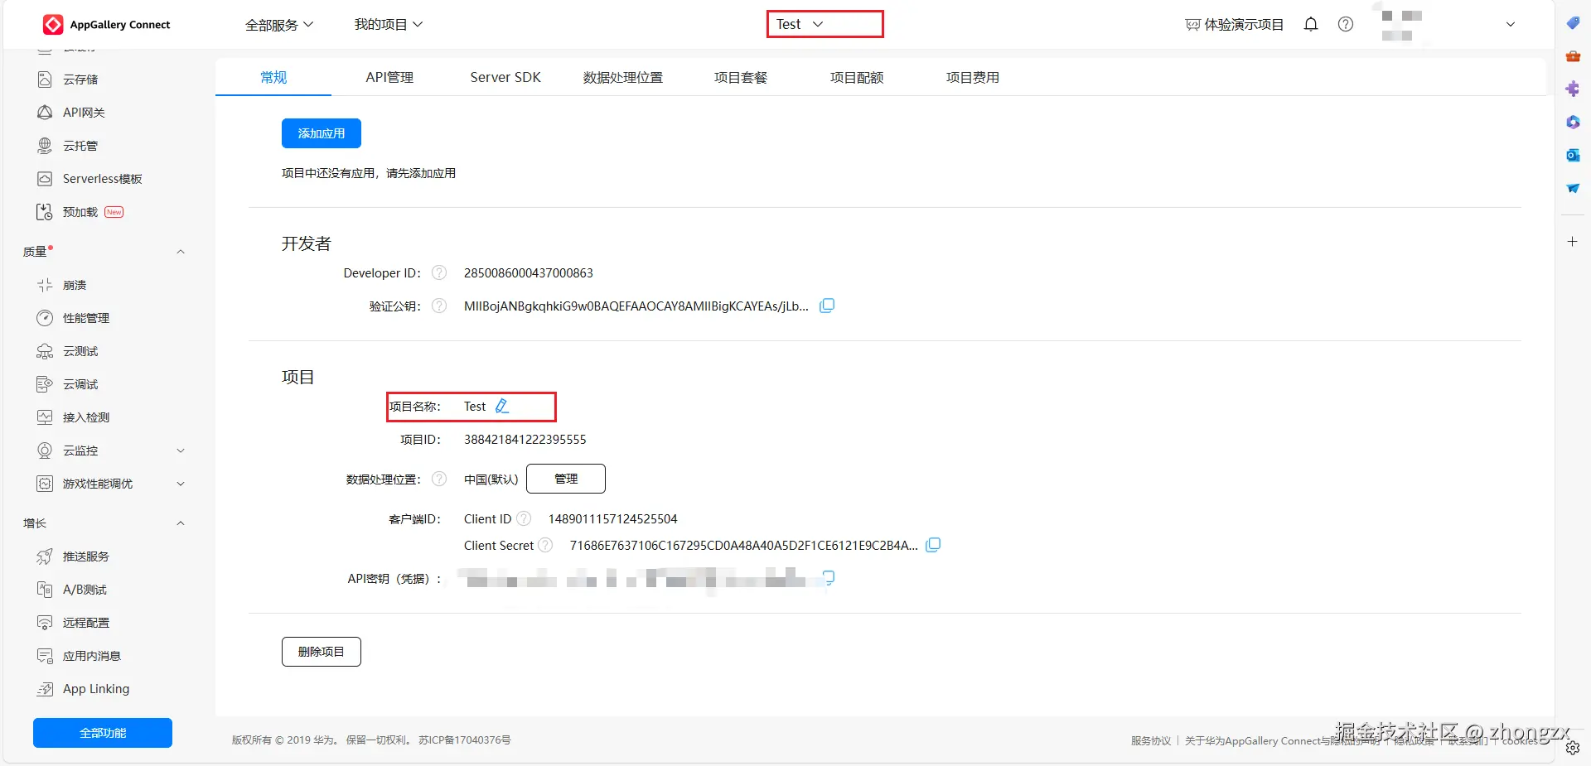Switch to the 项目配额 tab
The image size is (1591, 766).
point(857,77)
